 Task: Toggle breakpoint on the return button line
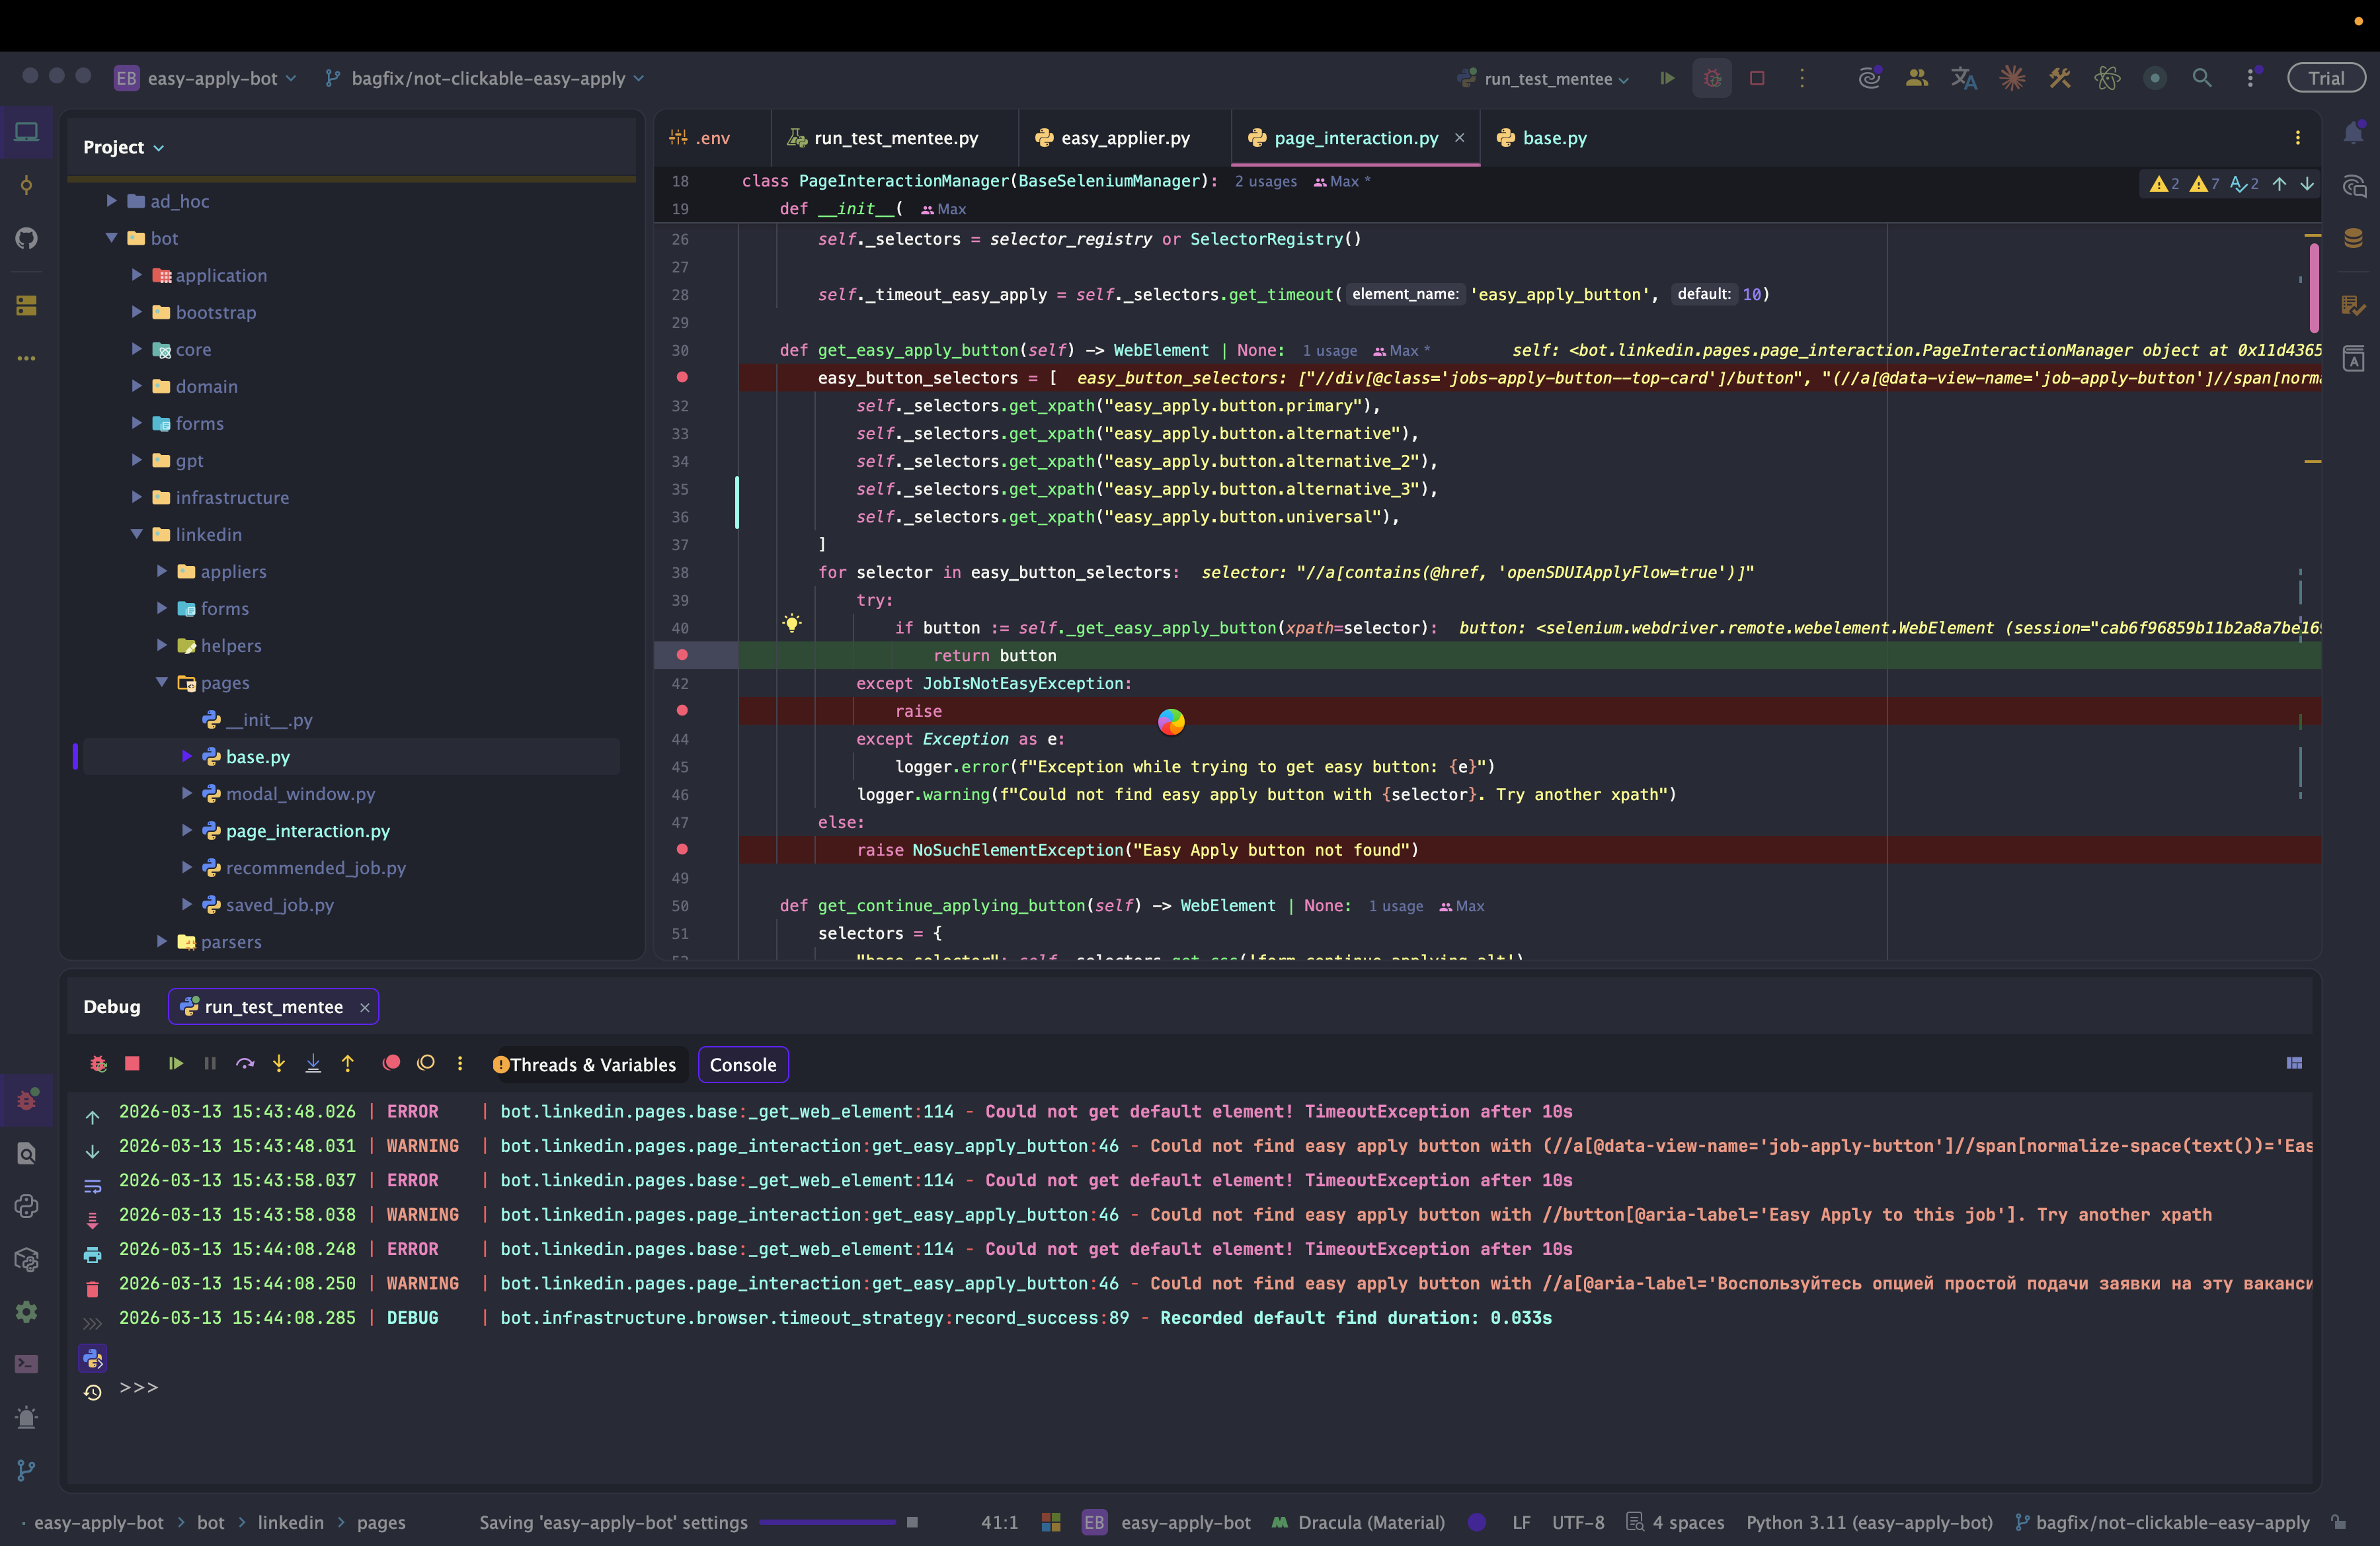point(682,655)
